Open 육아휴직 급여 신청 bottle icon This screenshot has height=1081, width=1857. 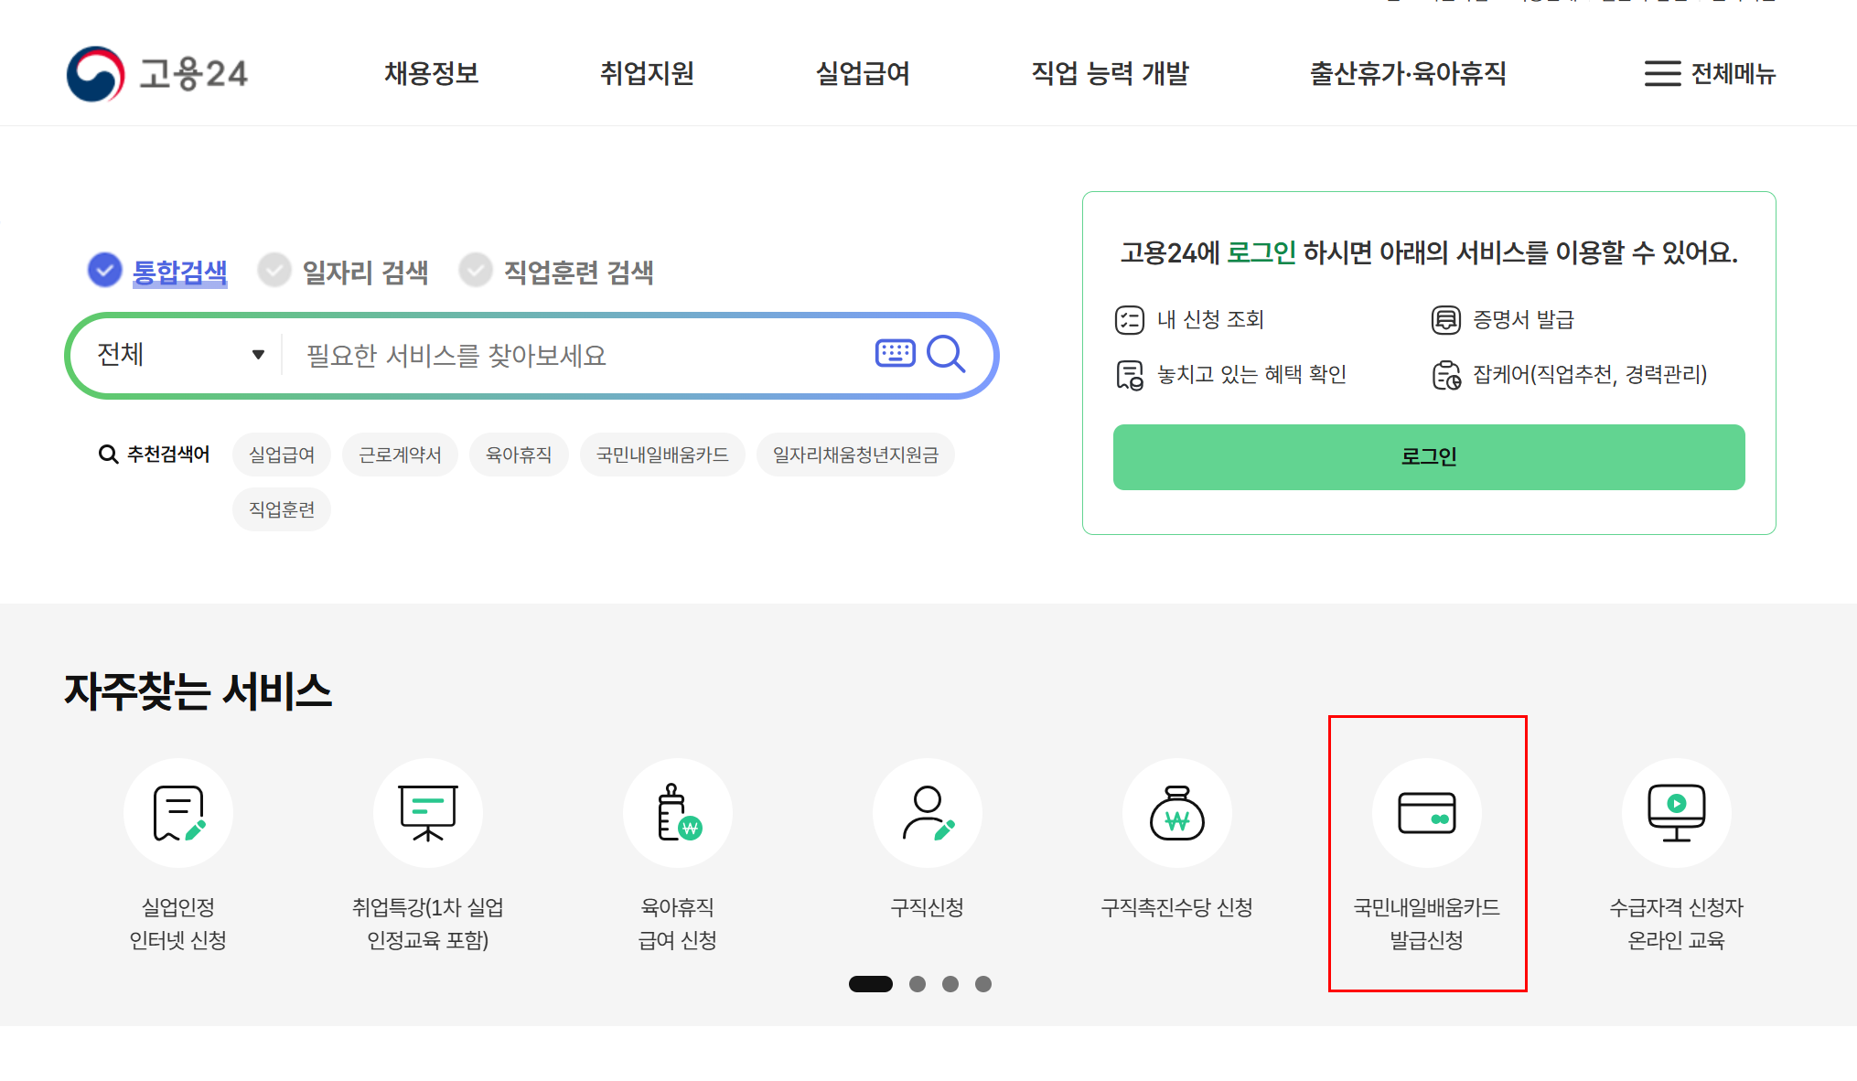(x=678, y=813)
